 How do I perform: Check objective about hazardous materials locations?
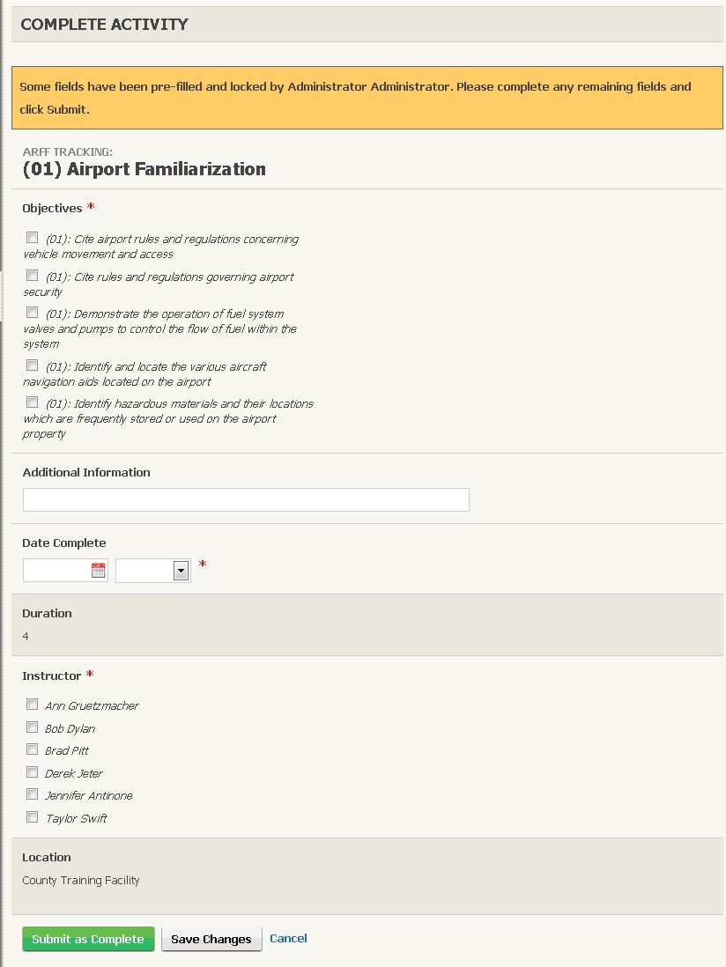33,402
